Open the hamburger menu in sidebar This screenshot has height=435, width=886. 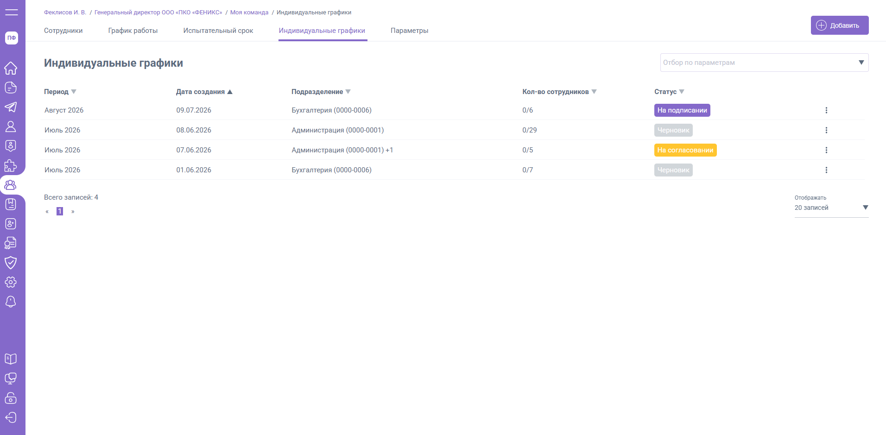tap(12, 12)
